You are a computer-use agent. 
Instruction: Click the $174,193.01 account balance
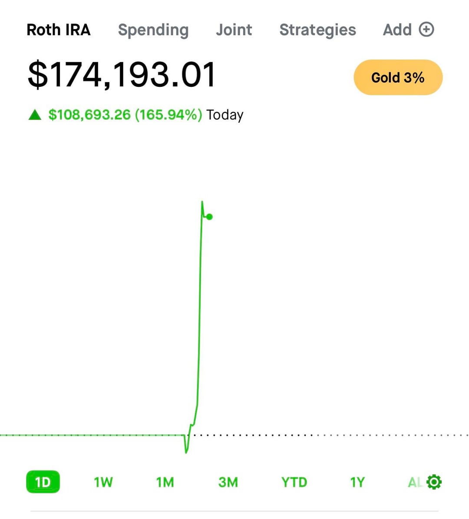[x=122, y=75]
